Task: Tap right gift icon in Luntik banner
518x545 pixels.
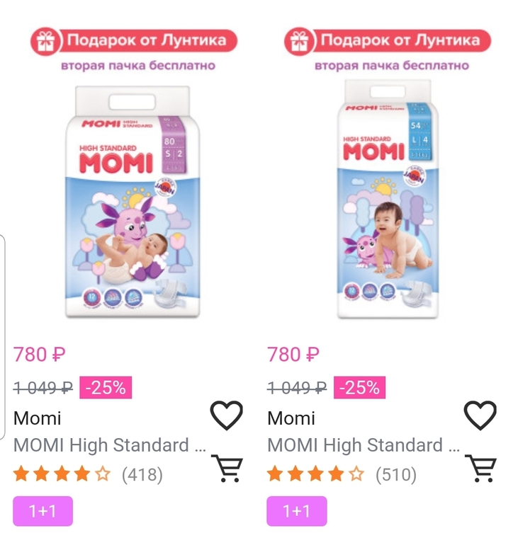Action: [298, 41]
